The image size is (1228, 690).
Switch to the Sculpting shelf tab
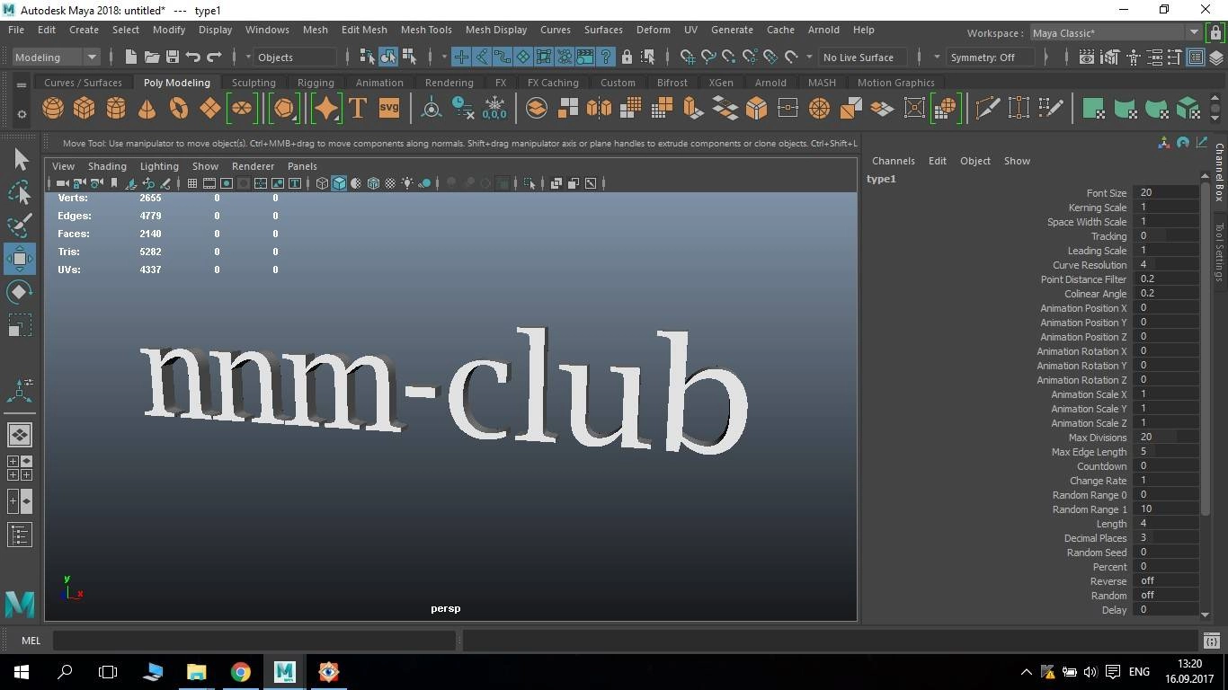tap(254, 83)
